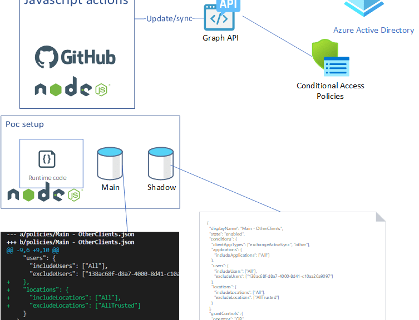Viewport: 419px width, 320px height.
Task: Select the Poc setup box title
Action: click(24, 124)
